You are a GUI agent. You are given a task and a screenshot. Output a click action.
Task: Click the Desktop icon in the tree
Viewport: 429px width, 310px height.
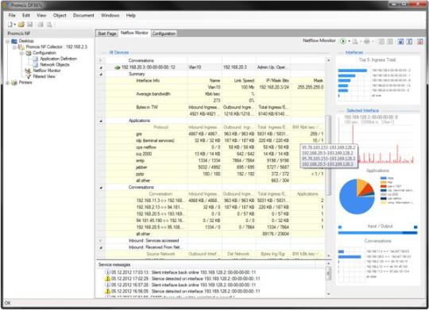pos(14,41)
